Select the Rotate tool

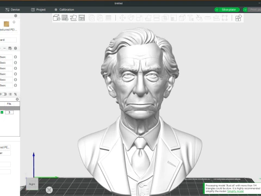tap(131, 18)
